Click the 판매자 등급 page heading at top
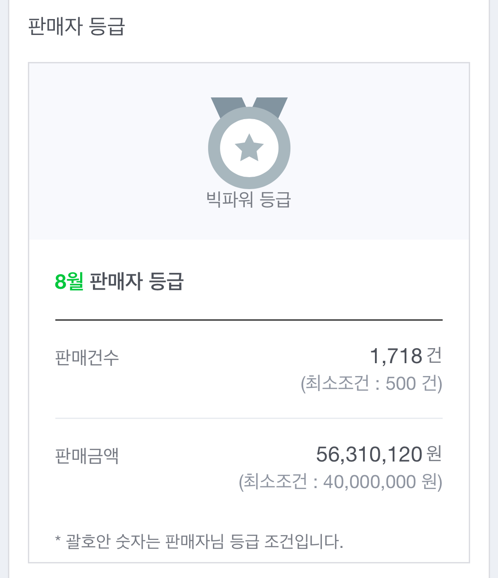 77,26
